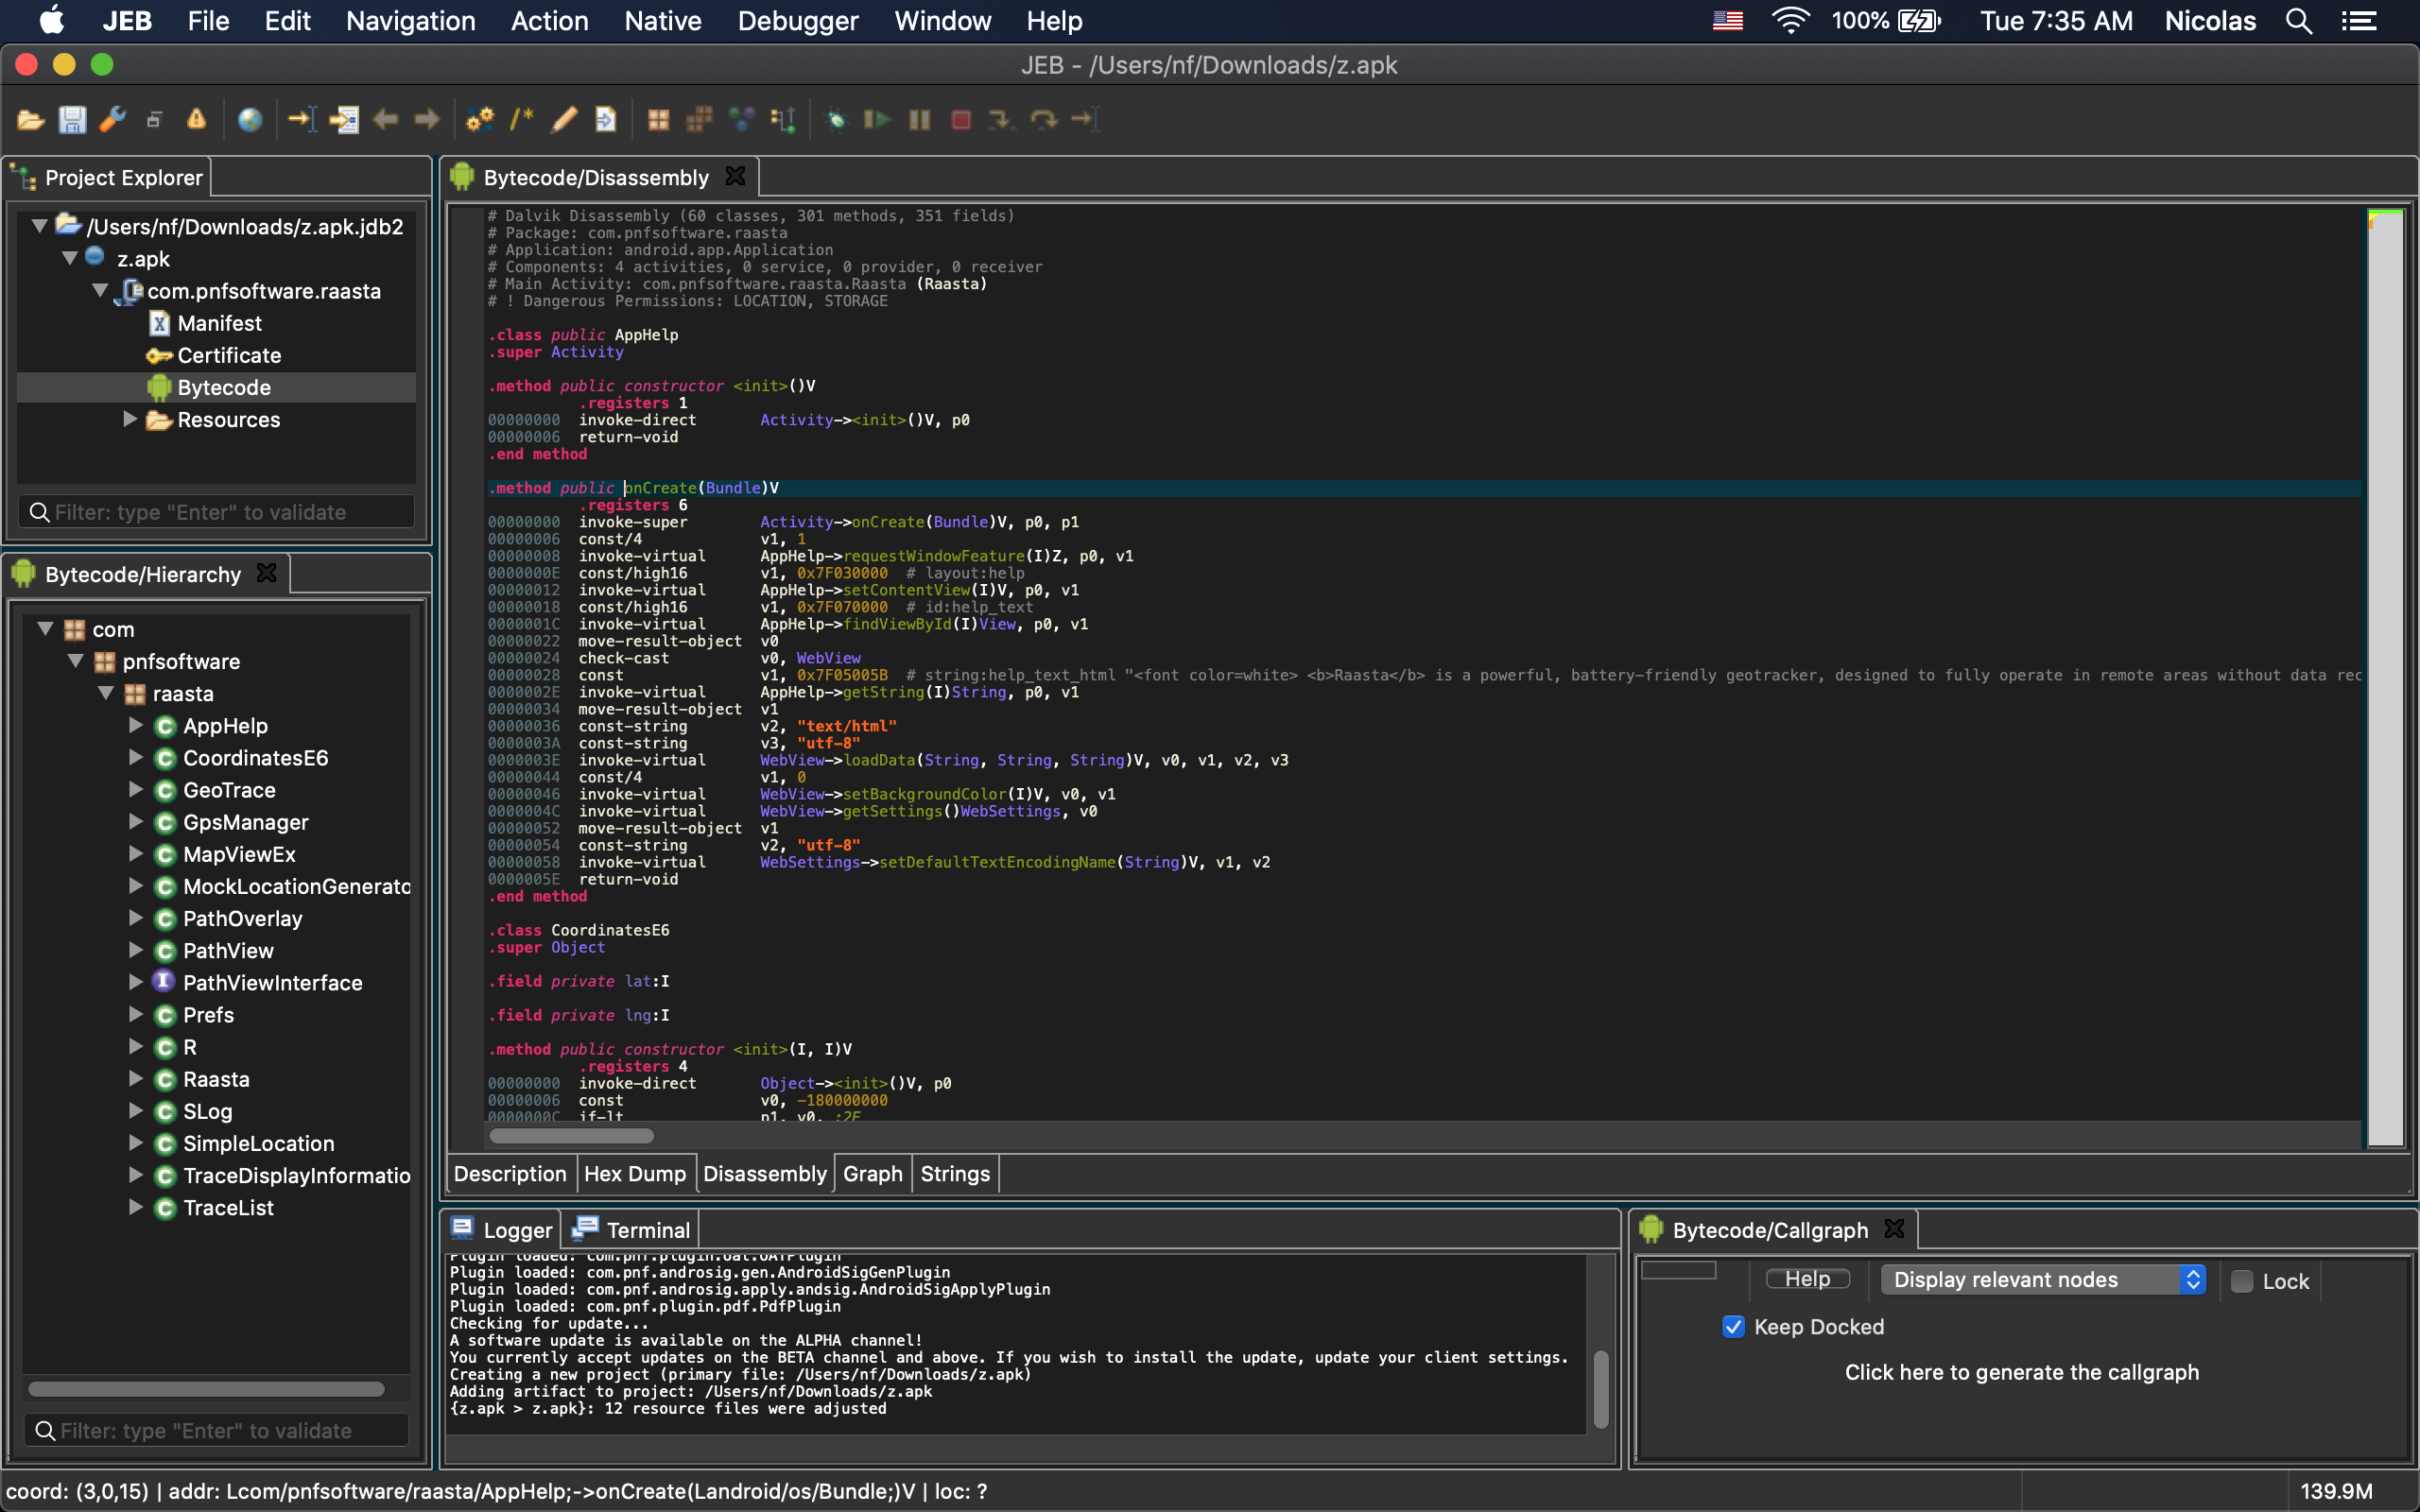Expand the TraceList class node

coord(136,1207)
